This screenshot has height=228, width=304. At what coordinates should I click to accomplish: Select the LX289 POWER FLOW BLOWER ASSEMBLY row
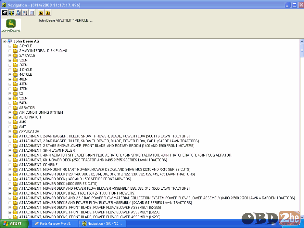90,217
